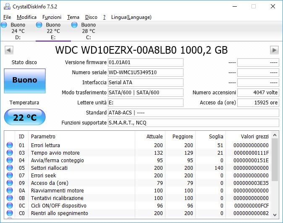Click the Lettere unità field

tap(145, 103)
